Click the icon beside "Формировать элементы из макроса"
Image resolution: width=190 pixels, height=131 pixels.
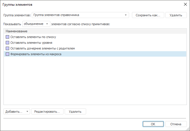(x=7, y=54)
